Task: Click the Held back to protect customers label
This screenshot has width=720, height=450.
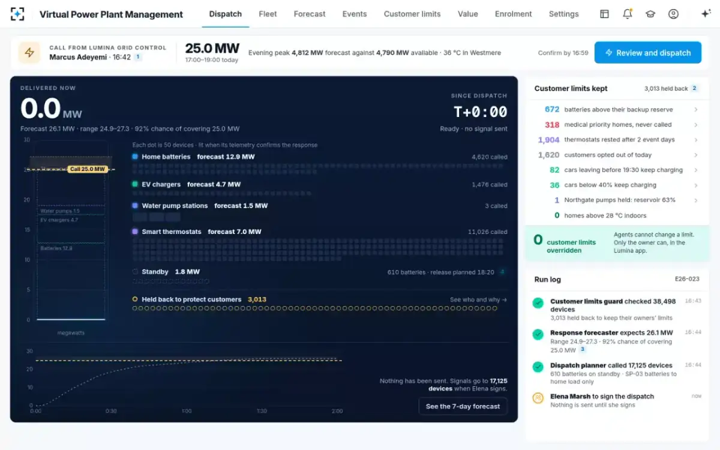Action: 191,299
